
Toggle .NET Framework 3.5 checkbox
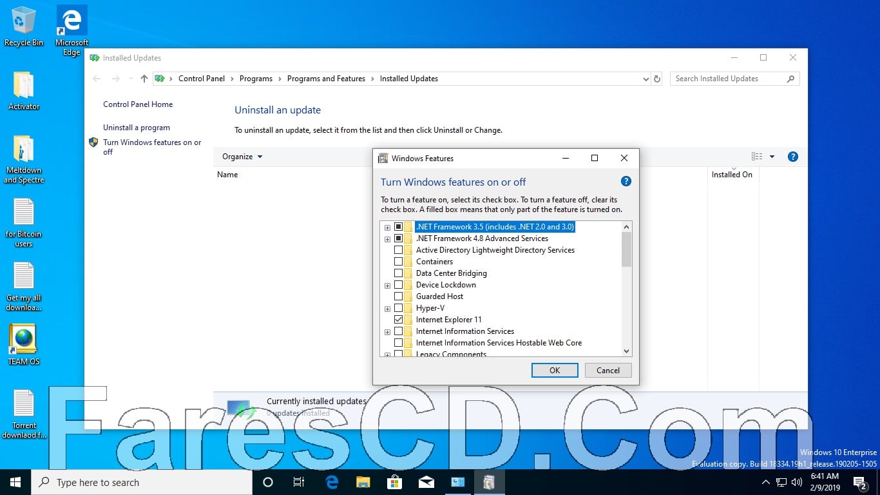398,227
